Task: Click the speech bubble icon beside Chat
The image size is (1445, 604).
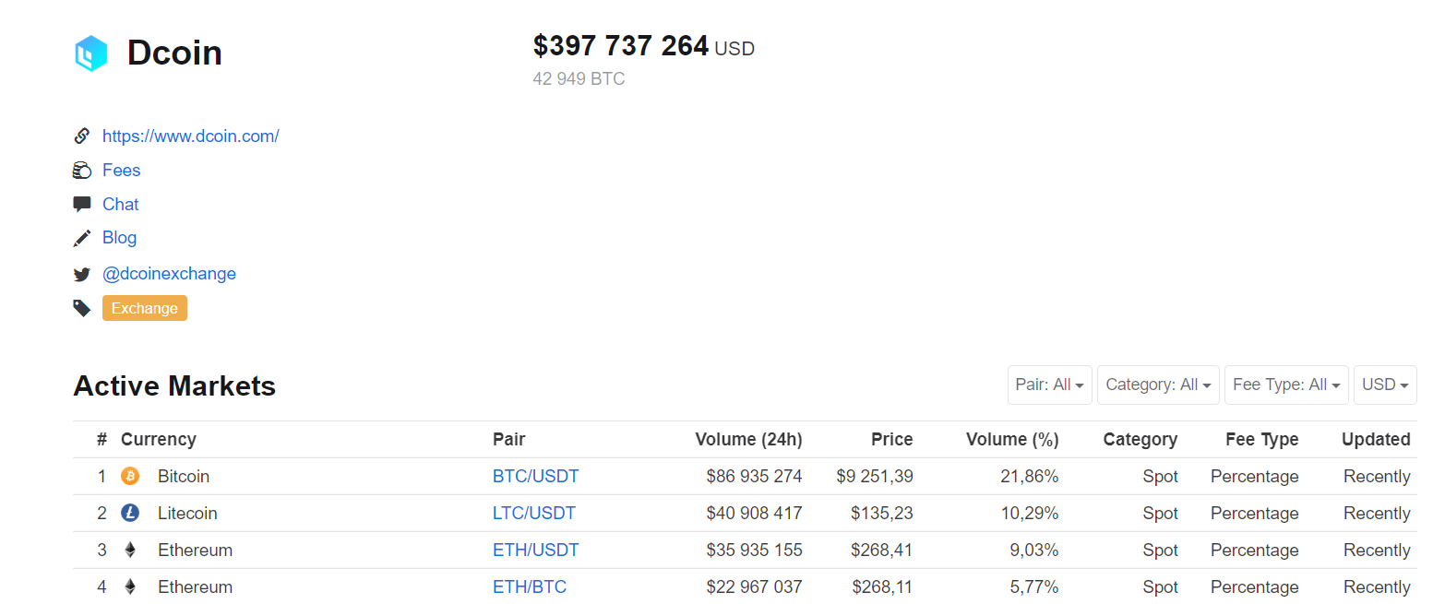Action: point(82,204)
